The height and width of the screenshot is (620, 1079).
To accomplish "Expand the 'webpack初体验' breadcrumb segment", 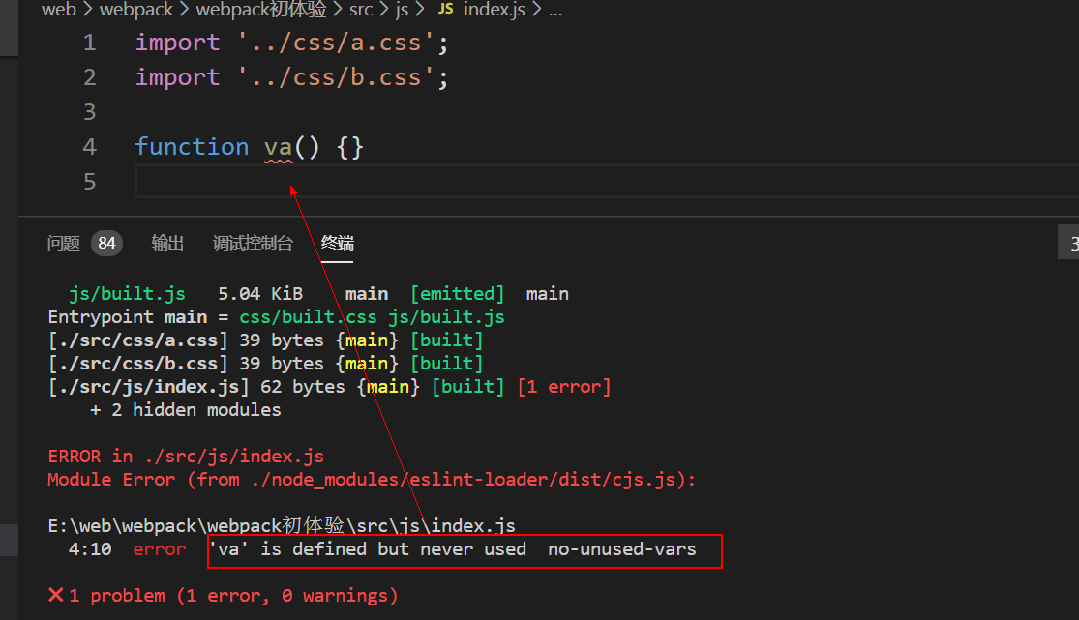I will 260,10.
